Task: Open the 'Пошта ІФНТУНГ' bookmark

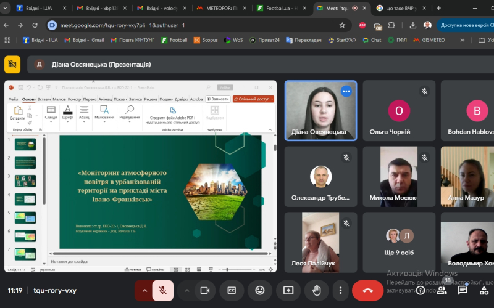Action: coord(132,40)
